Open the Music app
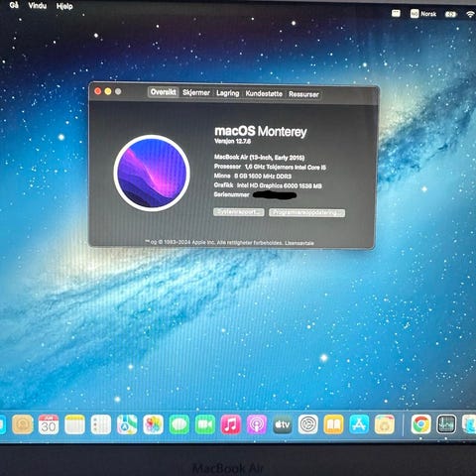The width and height of the screenshot is (476, 476). [x=231, y=424]
